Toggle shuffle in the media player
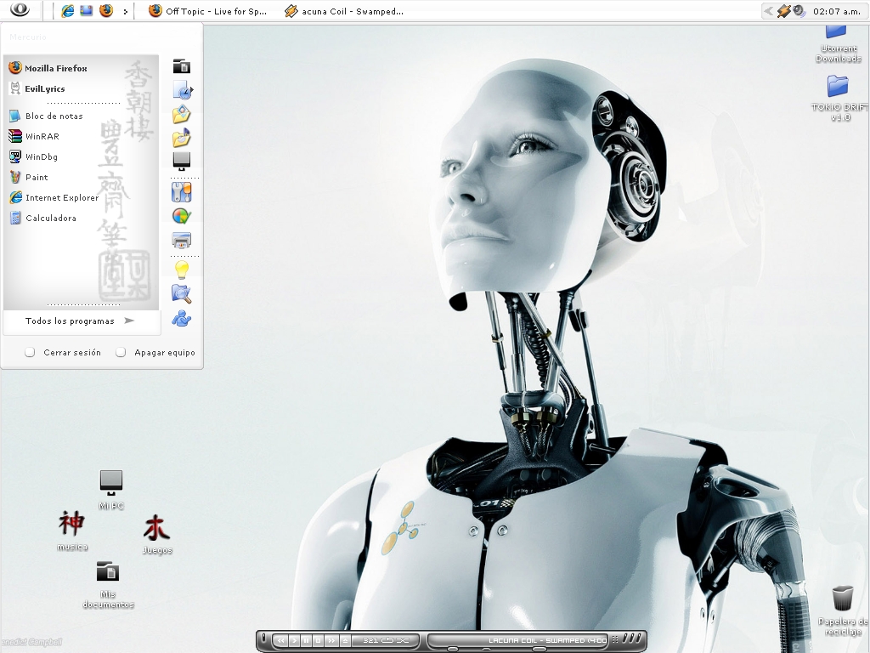870x653 pixels. 403,640
